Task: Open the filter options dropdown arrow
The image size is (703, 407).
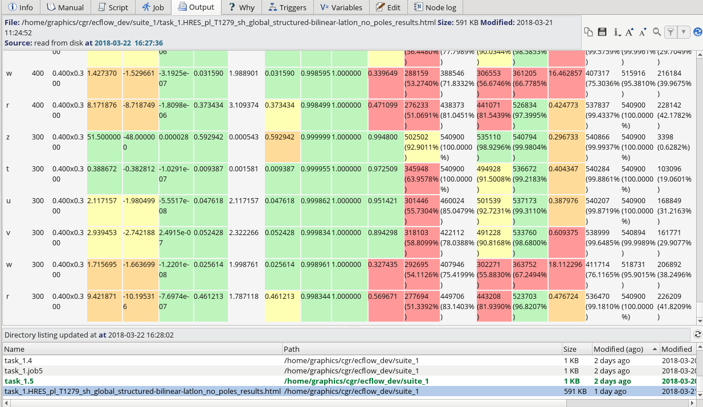Action: [684, 32]
